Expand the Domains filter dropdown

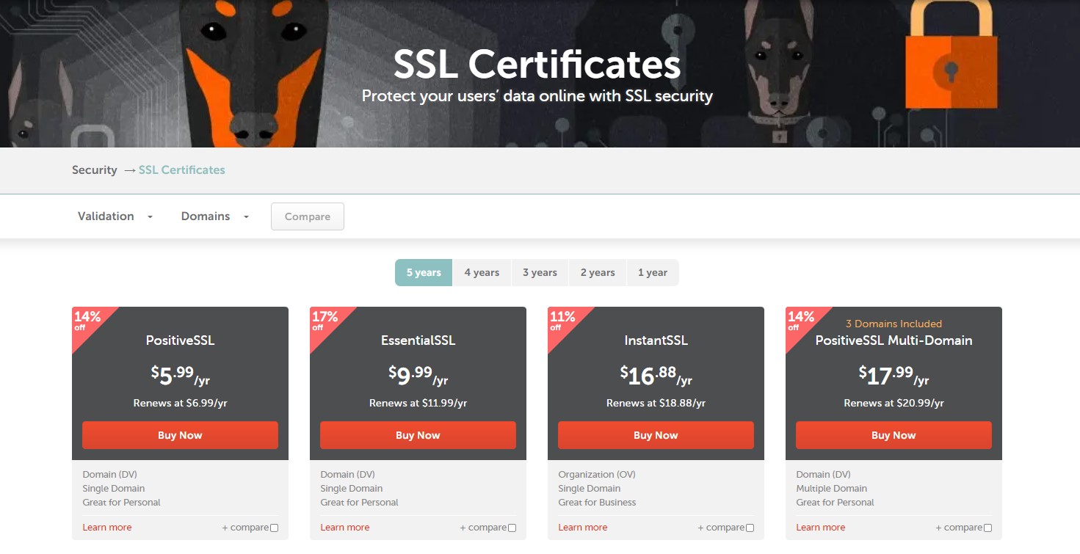(x=215, y=216)
